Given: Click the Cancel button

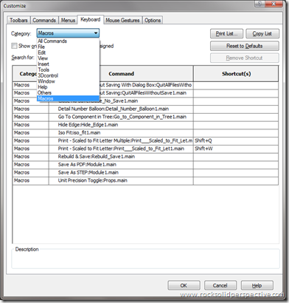Looking at the screenshot, I should [220, 285].
